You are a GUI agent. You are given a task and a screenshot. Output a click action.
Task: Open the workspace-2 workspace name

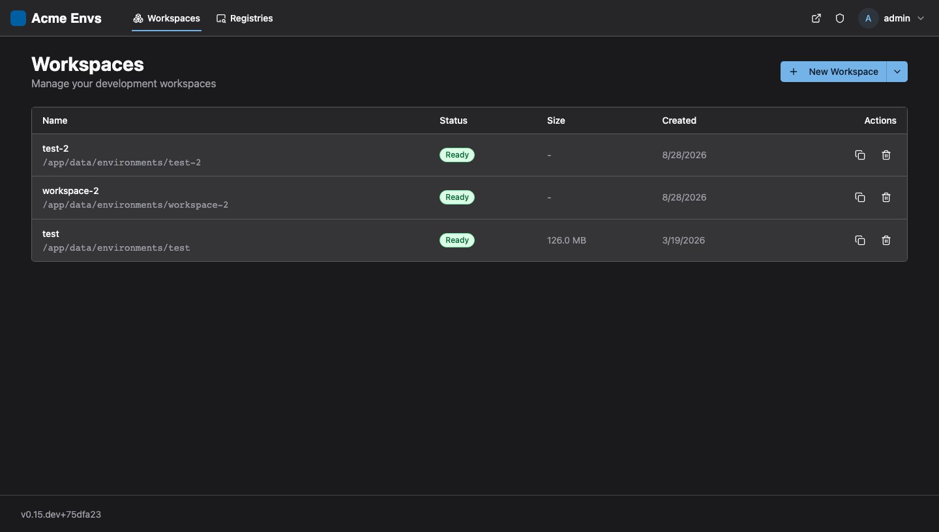pos(70,191)
